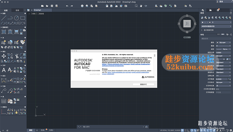Screen dimensions: 233x132
Task: Toggle polar tracking in status bar
Action: tap(192, 130)
